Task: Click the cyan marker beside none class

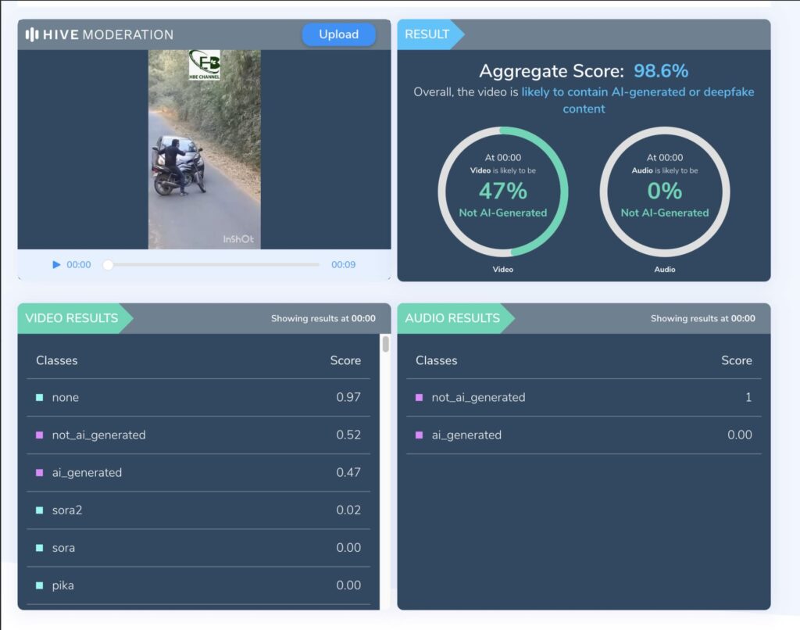Action: (x=39, y=398)
